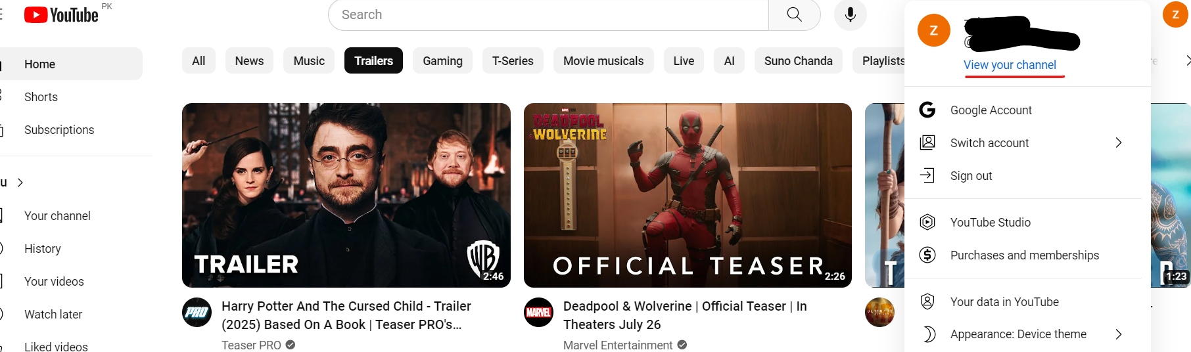The height and width of the screenshot is (352, 1191).
Task: Click the large Z avatar in account menu
Action: pos(934,30)
